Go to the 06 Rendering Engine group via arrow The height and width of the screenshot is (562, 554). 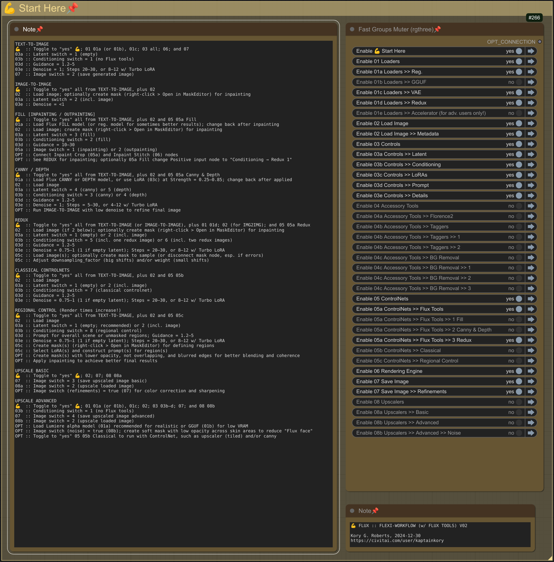tap(531, 371)
